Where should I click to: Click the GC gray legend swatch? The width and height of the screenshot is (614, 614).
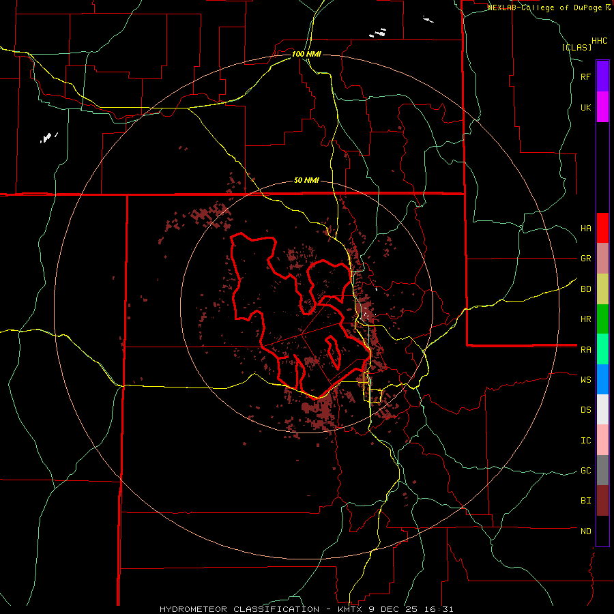[x=602, y=470]
